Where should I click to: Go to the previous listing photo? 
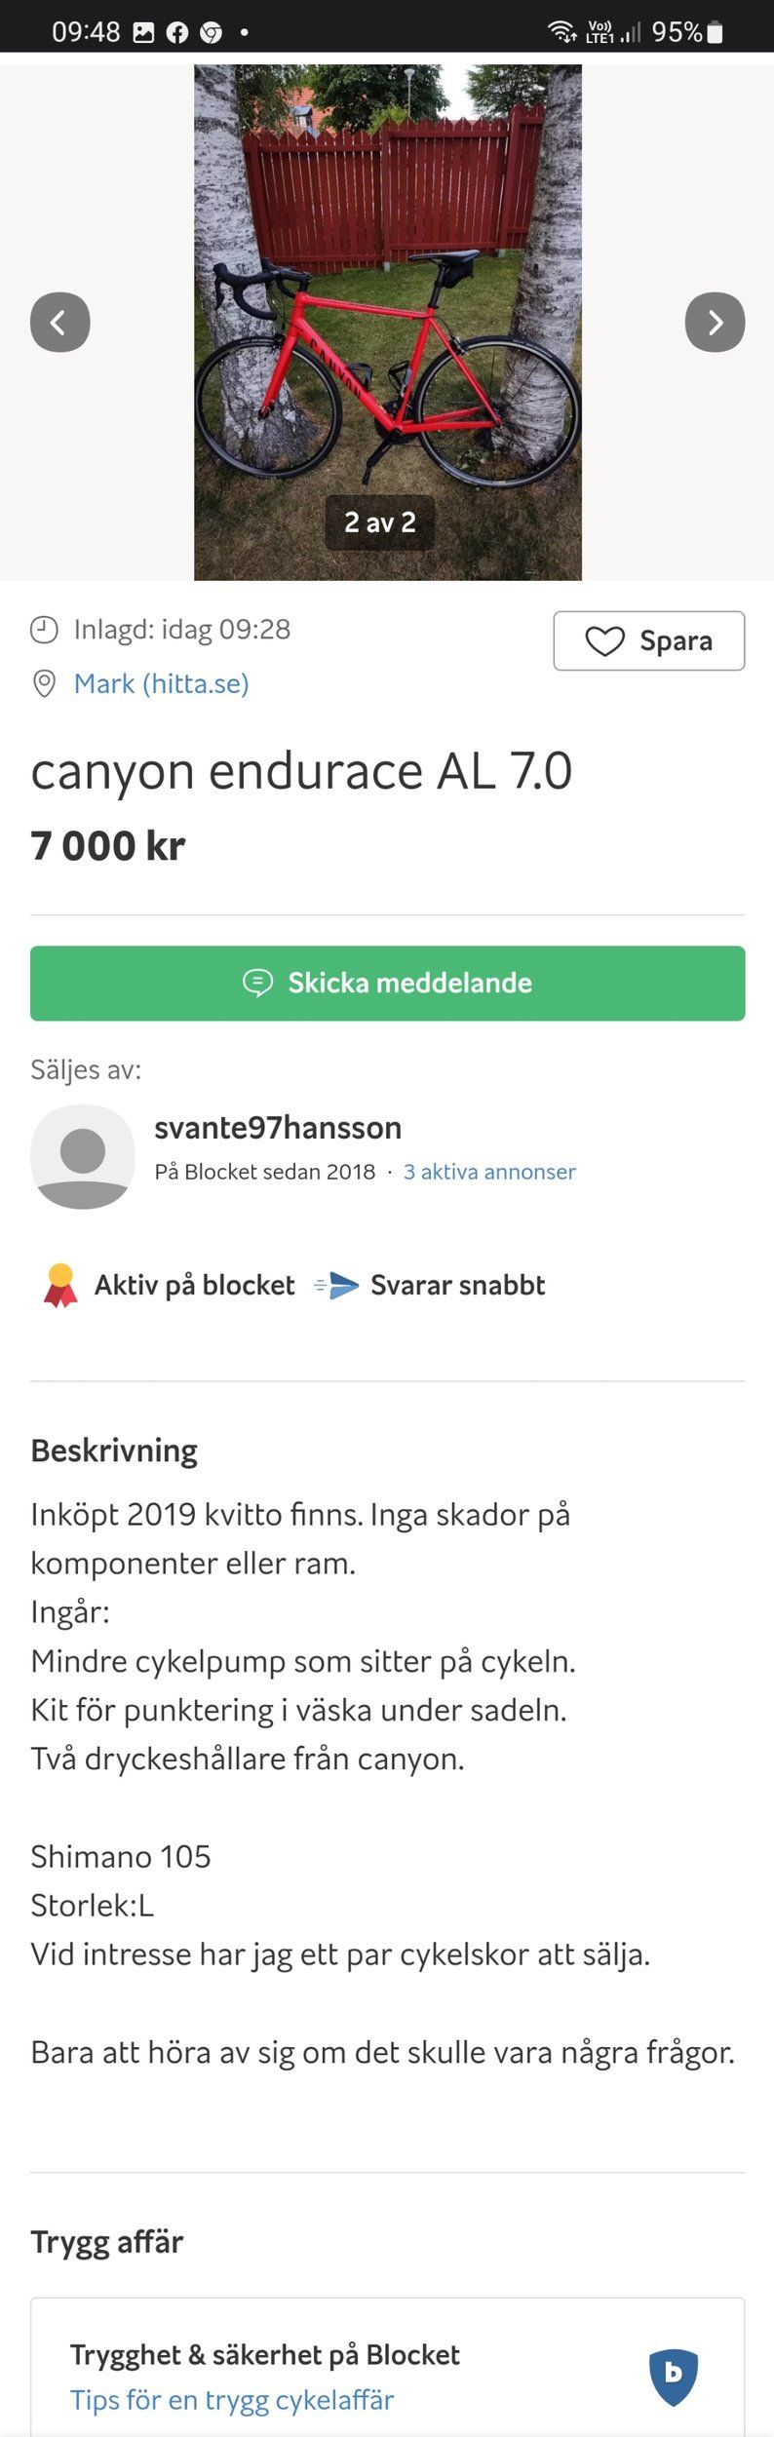(59, 322)
